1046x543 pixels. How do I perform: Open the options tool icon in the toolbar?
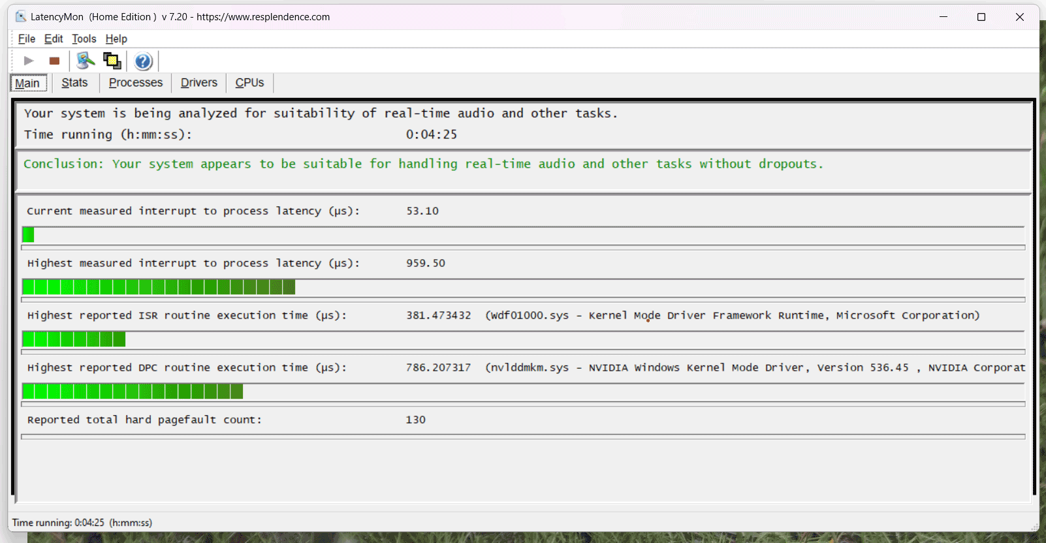(x=86, y=61)
